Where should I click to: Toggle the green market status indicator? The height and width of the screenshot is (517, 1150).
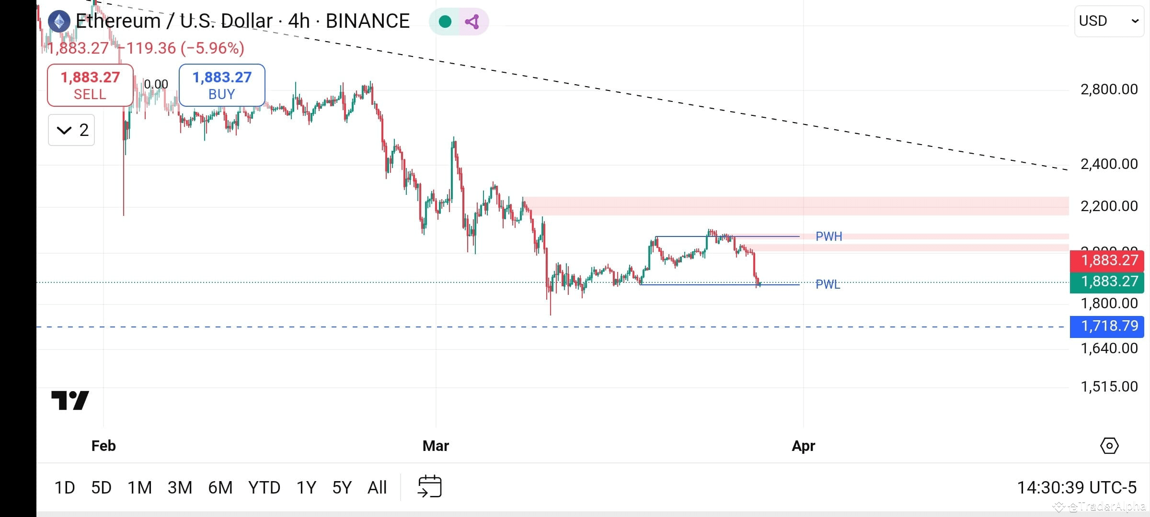point(446,21)
